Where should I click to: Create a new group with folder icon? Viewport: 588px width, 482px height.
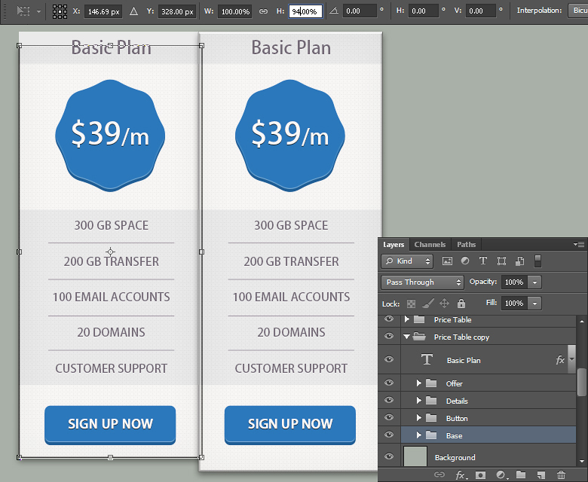[x=521, y=474]
